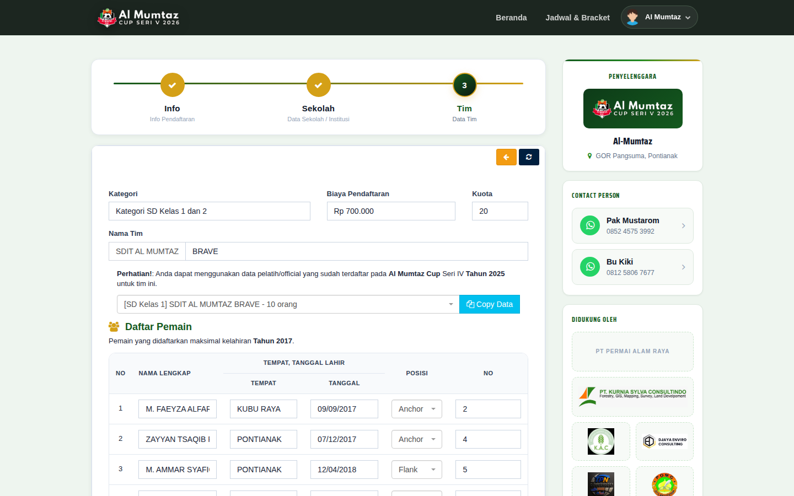Edit birth date field 07/12/2017

click(344, 439)
